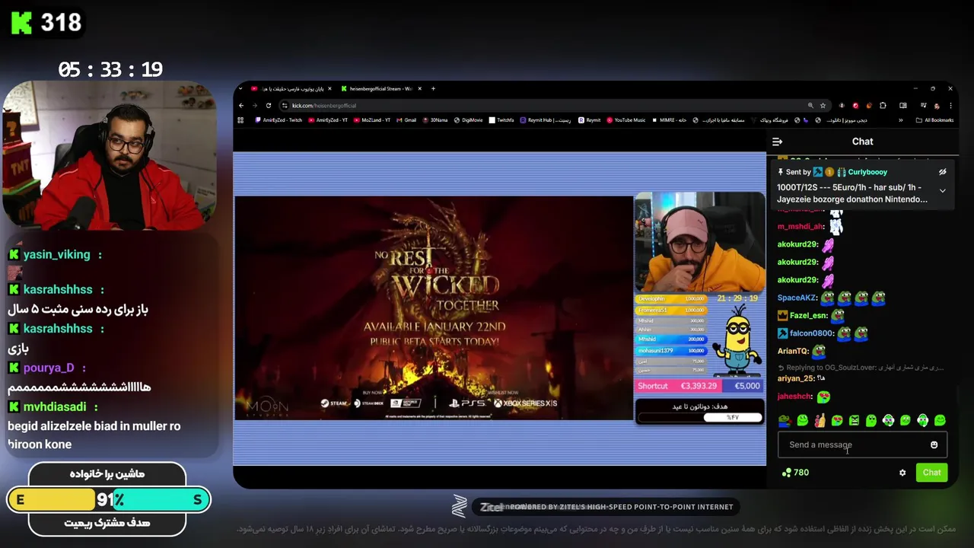Screen dimensions: 974x548
Task: Click username jaheshch in chat
Action: pos(794,397)
